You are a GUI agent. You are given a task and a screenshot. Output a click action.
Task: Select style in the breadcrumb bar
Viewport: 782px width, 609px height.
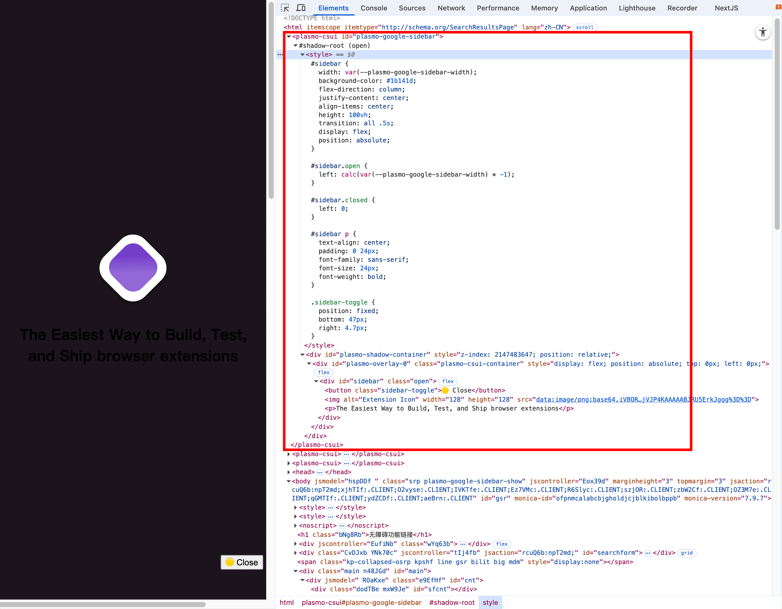pyautogui.click(x=490, y=603)
